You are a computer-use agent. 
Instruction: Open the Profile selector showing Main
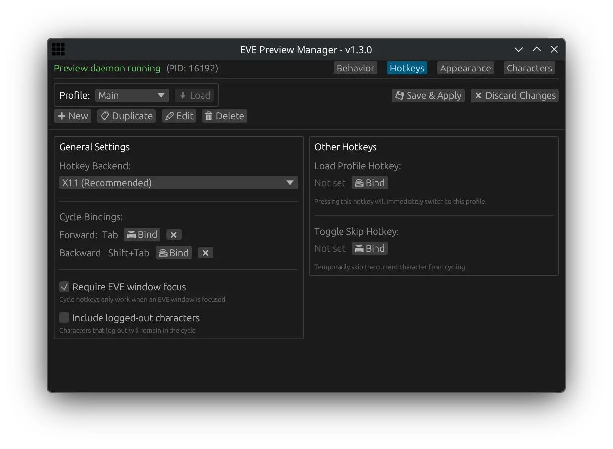coord(132,95)
